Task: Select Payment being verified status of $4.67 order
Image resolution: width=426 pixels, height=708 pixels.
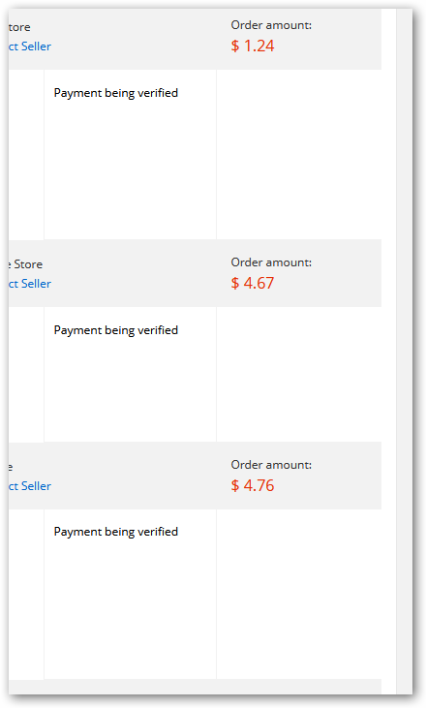Action: pyautogui.click(x=116, y=330)
